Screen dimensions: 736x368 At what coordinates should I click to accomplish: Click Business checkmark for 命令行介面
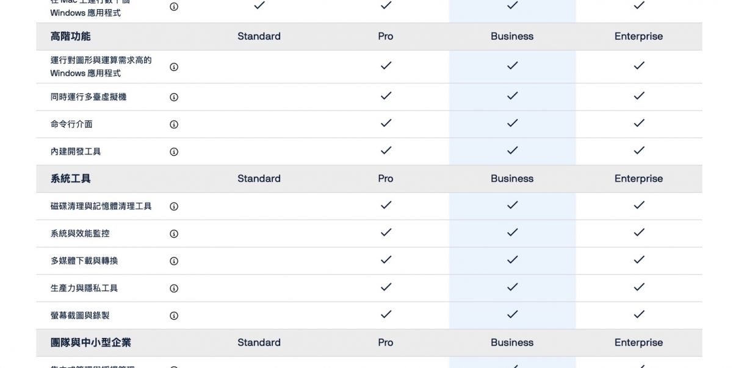(512, 123)
